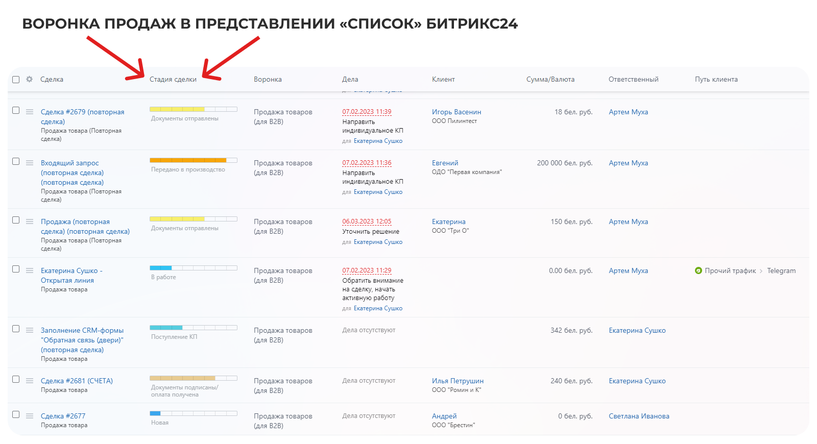Check the Продажа (повторная сделка) row checkbox

(x=16, y=220)
